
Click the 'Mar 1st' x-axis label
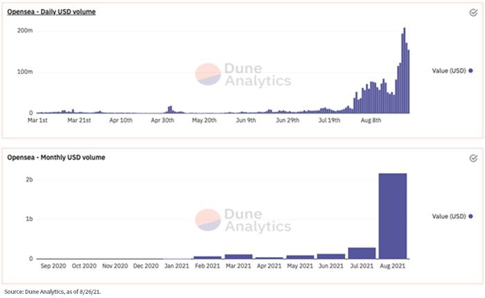(37, 120)
